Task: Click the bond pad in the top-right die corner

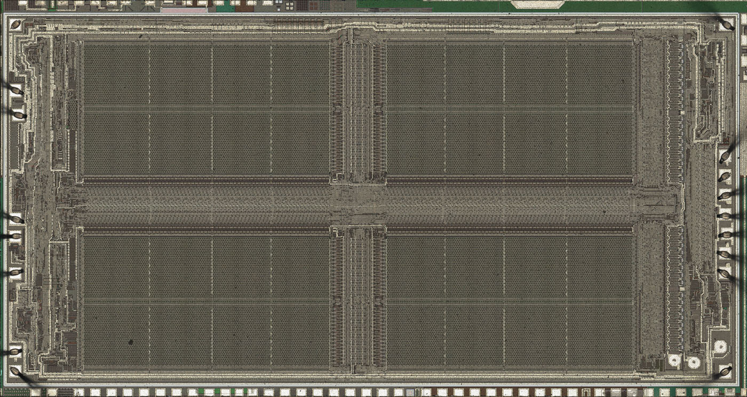Action: pyautogui.click(x=725, y=24)
